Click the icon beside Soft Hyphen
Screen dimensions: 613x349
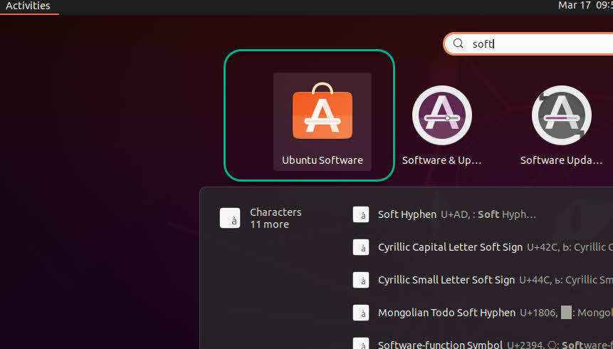point(361,214)
